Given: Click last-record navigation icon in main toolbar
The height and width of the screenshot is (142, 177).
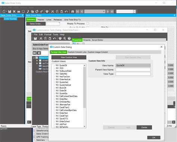Looking at the screenshot, I should pos(112,12).
